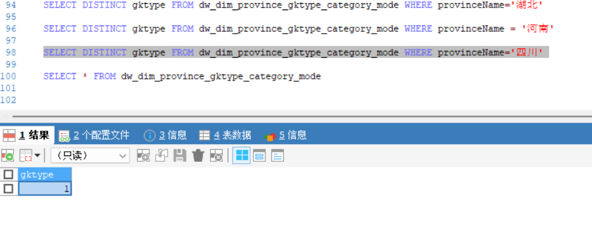Viewport: 592px width, 238px height.
Task: Click the query line filtering provinceName '湖北'
Action: click(x=293, y=5)
